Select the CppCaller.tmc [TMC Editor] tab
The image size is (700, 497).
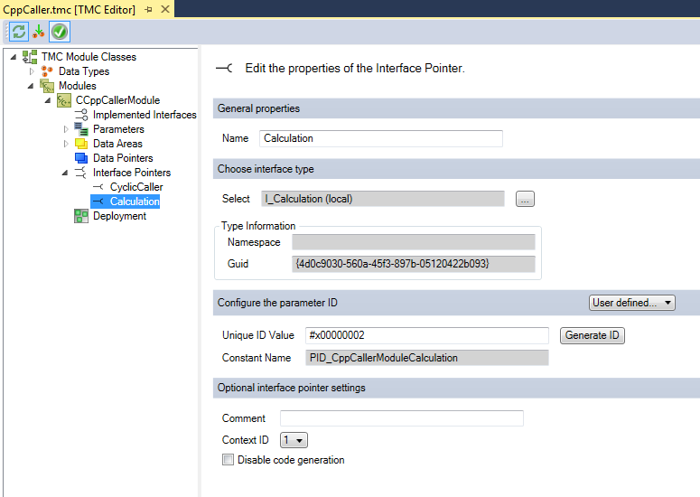(69, 9)
